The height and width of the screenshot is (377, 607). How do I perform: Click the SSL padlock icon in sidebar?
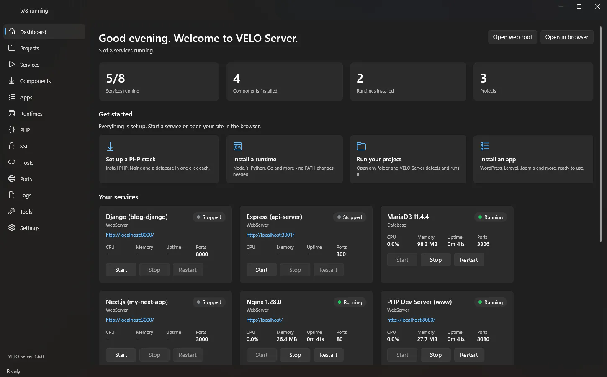(x=12, y=146)
